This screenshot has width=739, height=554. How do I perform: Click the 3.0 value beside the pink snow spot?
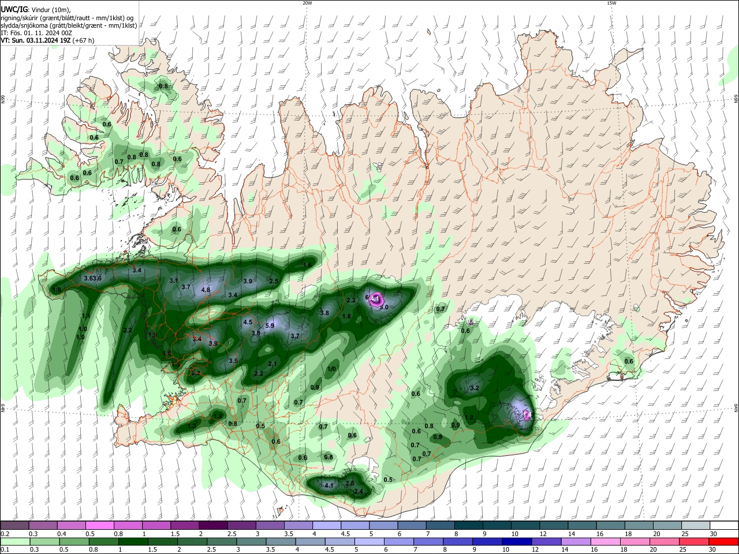point(384,307)
